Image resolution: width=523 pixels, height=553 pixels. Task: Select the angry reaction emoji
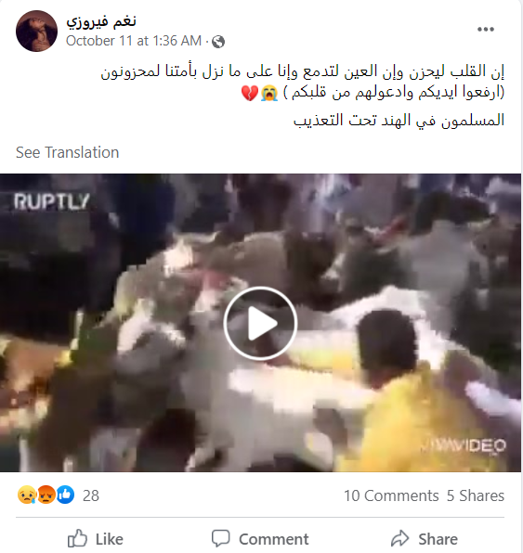[46, 495]
